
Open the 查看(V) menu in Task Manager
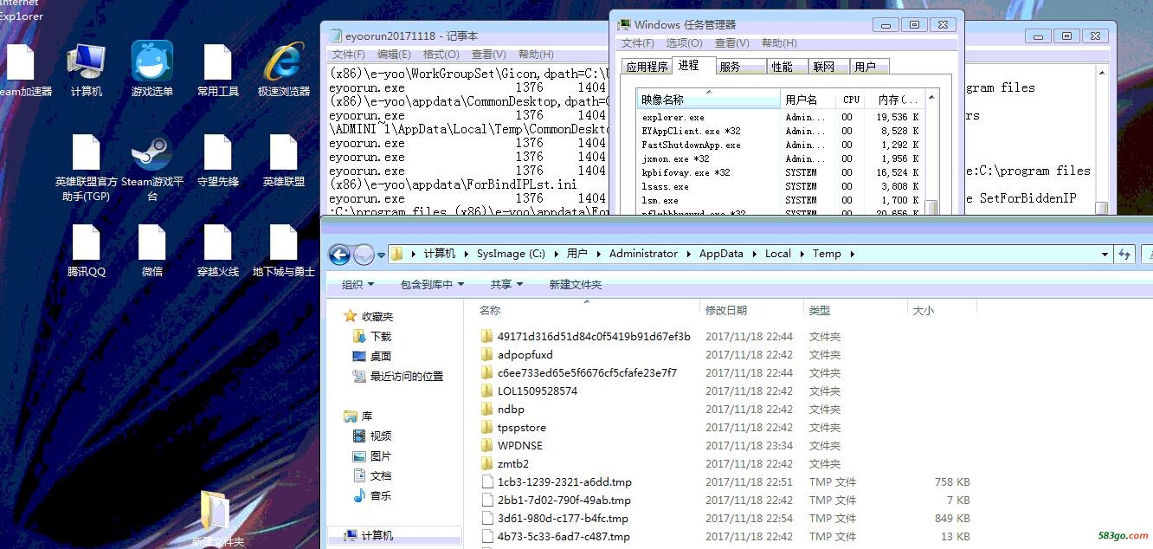[732, 43]
